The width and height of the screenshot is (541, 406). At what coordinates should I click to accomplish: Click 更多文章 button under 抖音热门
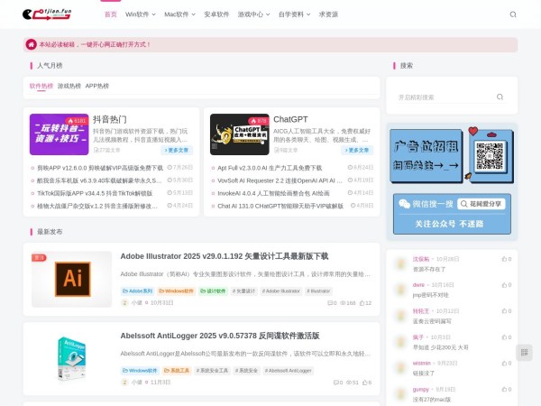(x=178, y=150)
